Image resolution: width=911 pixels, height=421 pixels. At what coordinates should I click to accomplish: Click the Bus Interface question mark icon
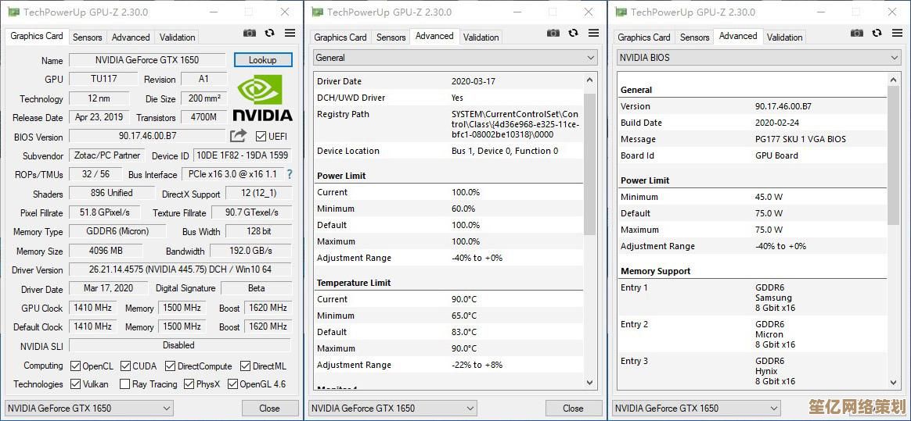pyautogui.click(x=290, y=174)
